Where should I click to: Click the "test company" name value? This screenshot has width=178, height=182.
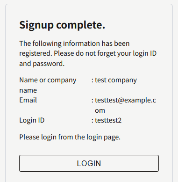pyautogui.click(x=116, y=80)
